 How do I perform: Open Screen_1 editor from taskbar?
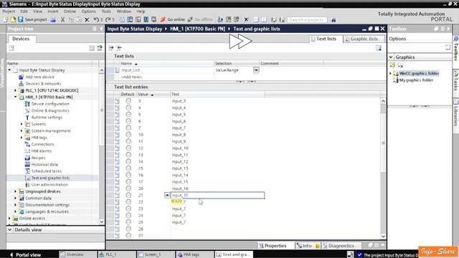point(156,255)
